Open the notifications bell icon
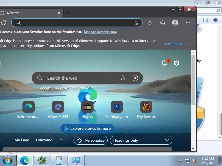Image resolution: width=222 pixels, height=166 pixels. pyautogui.click(x=164, y=63)
